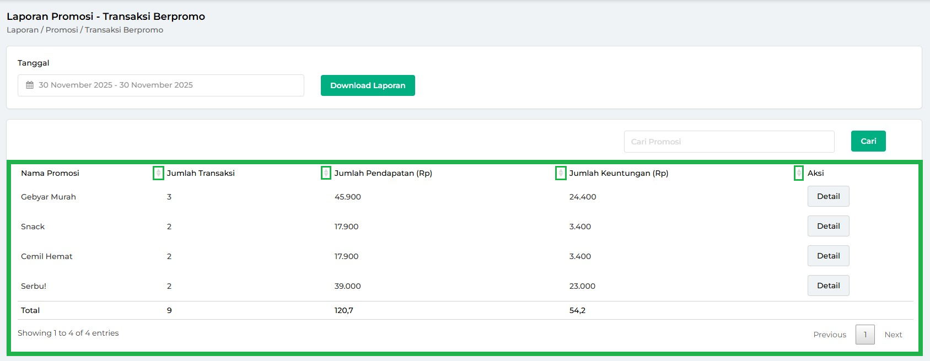View Detail for the Snack promotion

coord(828,227)
